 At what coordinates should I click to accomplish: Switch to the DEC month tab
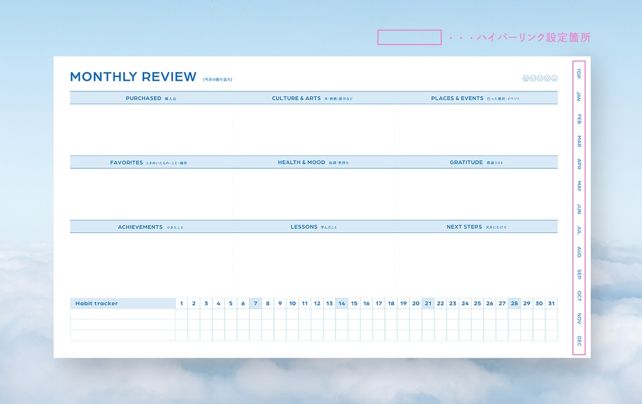coord(579,341)
